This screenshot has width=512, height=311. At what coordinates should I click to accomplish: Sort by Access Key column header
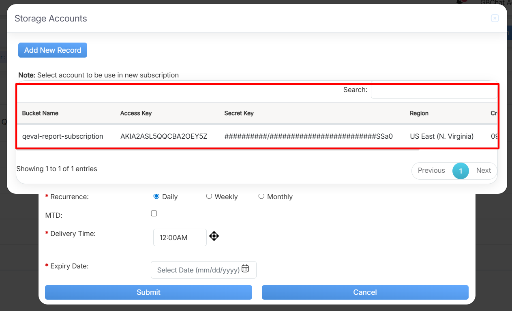(x=136, y=113)
